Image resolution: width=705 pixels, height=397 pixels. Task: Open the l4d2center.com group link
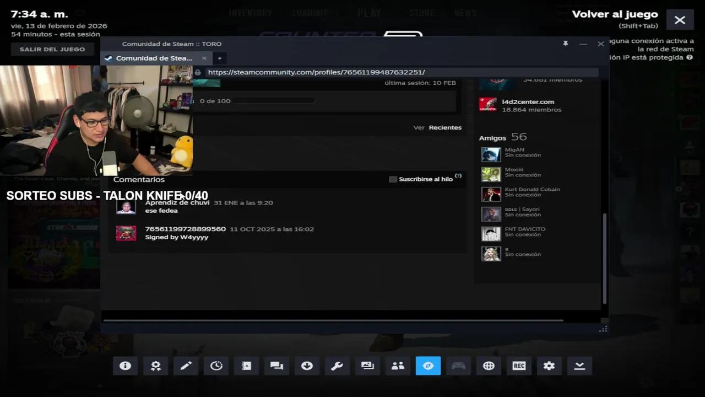(x=528, y=101)
